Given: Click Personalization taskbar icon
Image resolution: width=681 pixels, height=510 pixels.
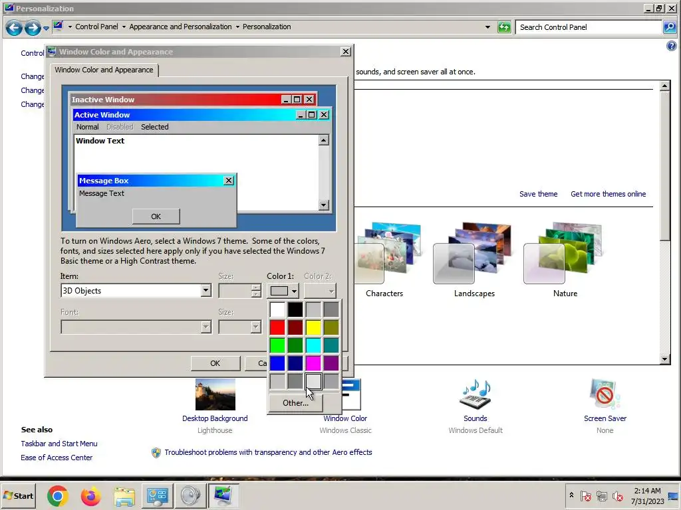Looking at the screenshot, I should 223,495.
